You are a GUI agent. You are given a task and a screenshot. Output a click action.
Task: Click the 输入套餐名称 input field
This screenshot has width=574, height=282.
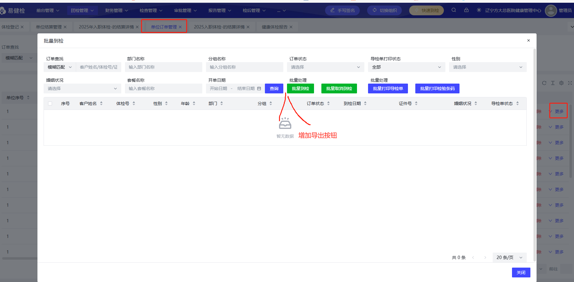coord(164,88)
